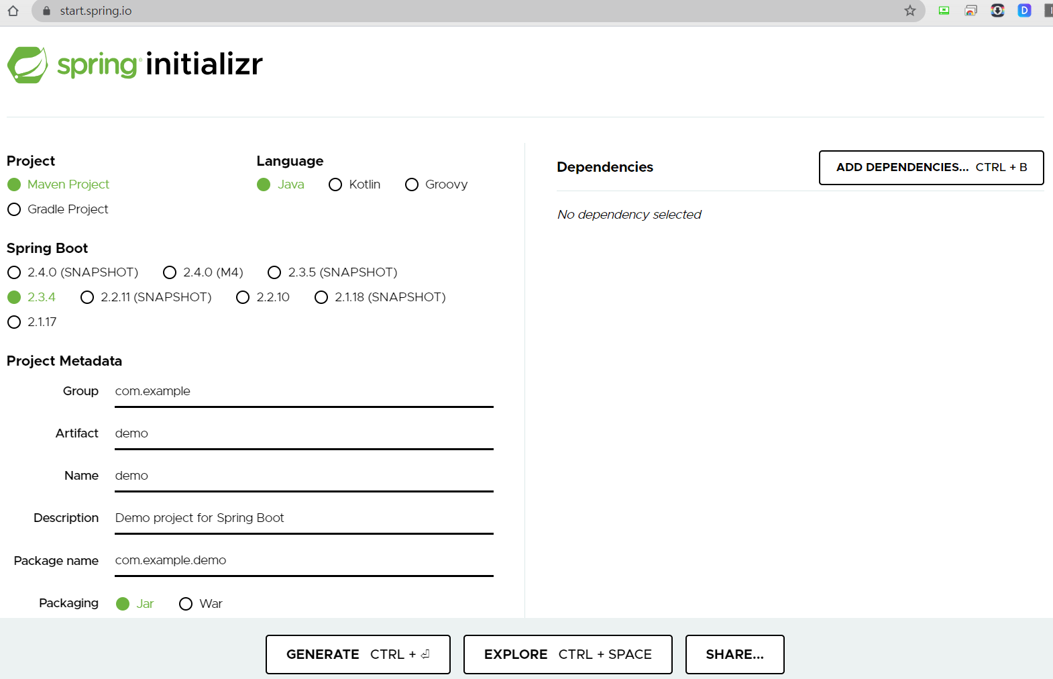Screen dimensions: 1053x679
Task: Click the site lock icon
Action: click(46, 11)
